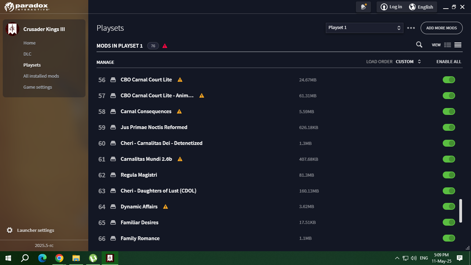Disable Carnalitas Mundi 2.6b toggle
471x265 pixels.
(x=449, y=159)
